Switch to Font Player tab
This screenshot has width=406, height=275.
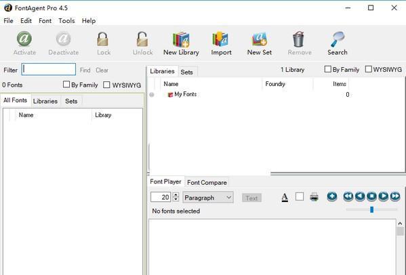pyautogui.click(x=165, y=182)
